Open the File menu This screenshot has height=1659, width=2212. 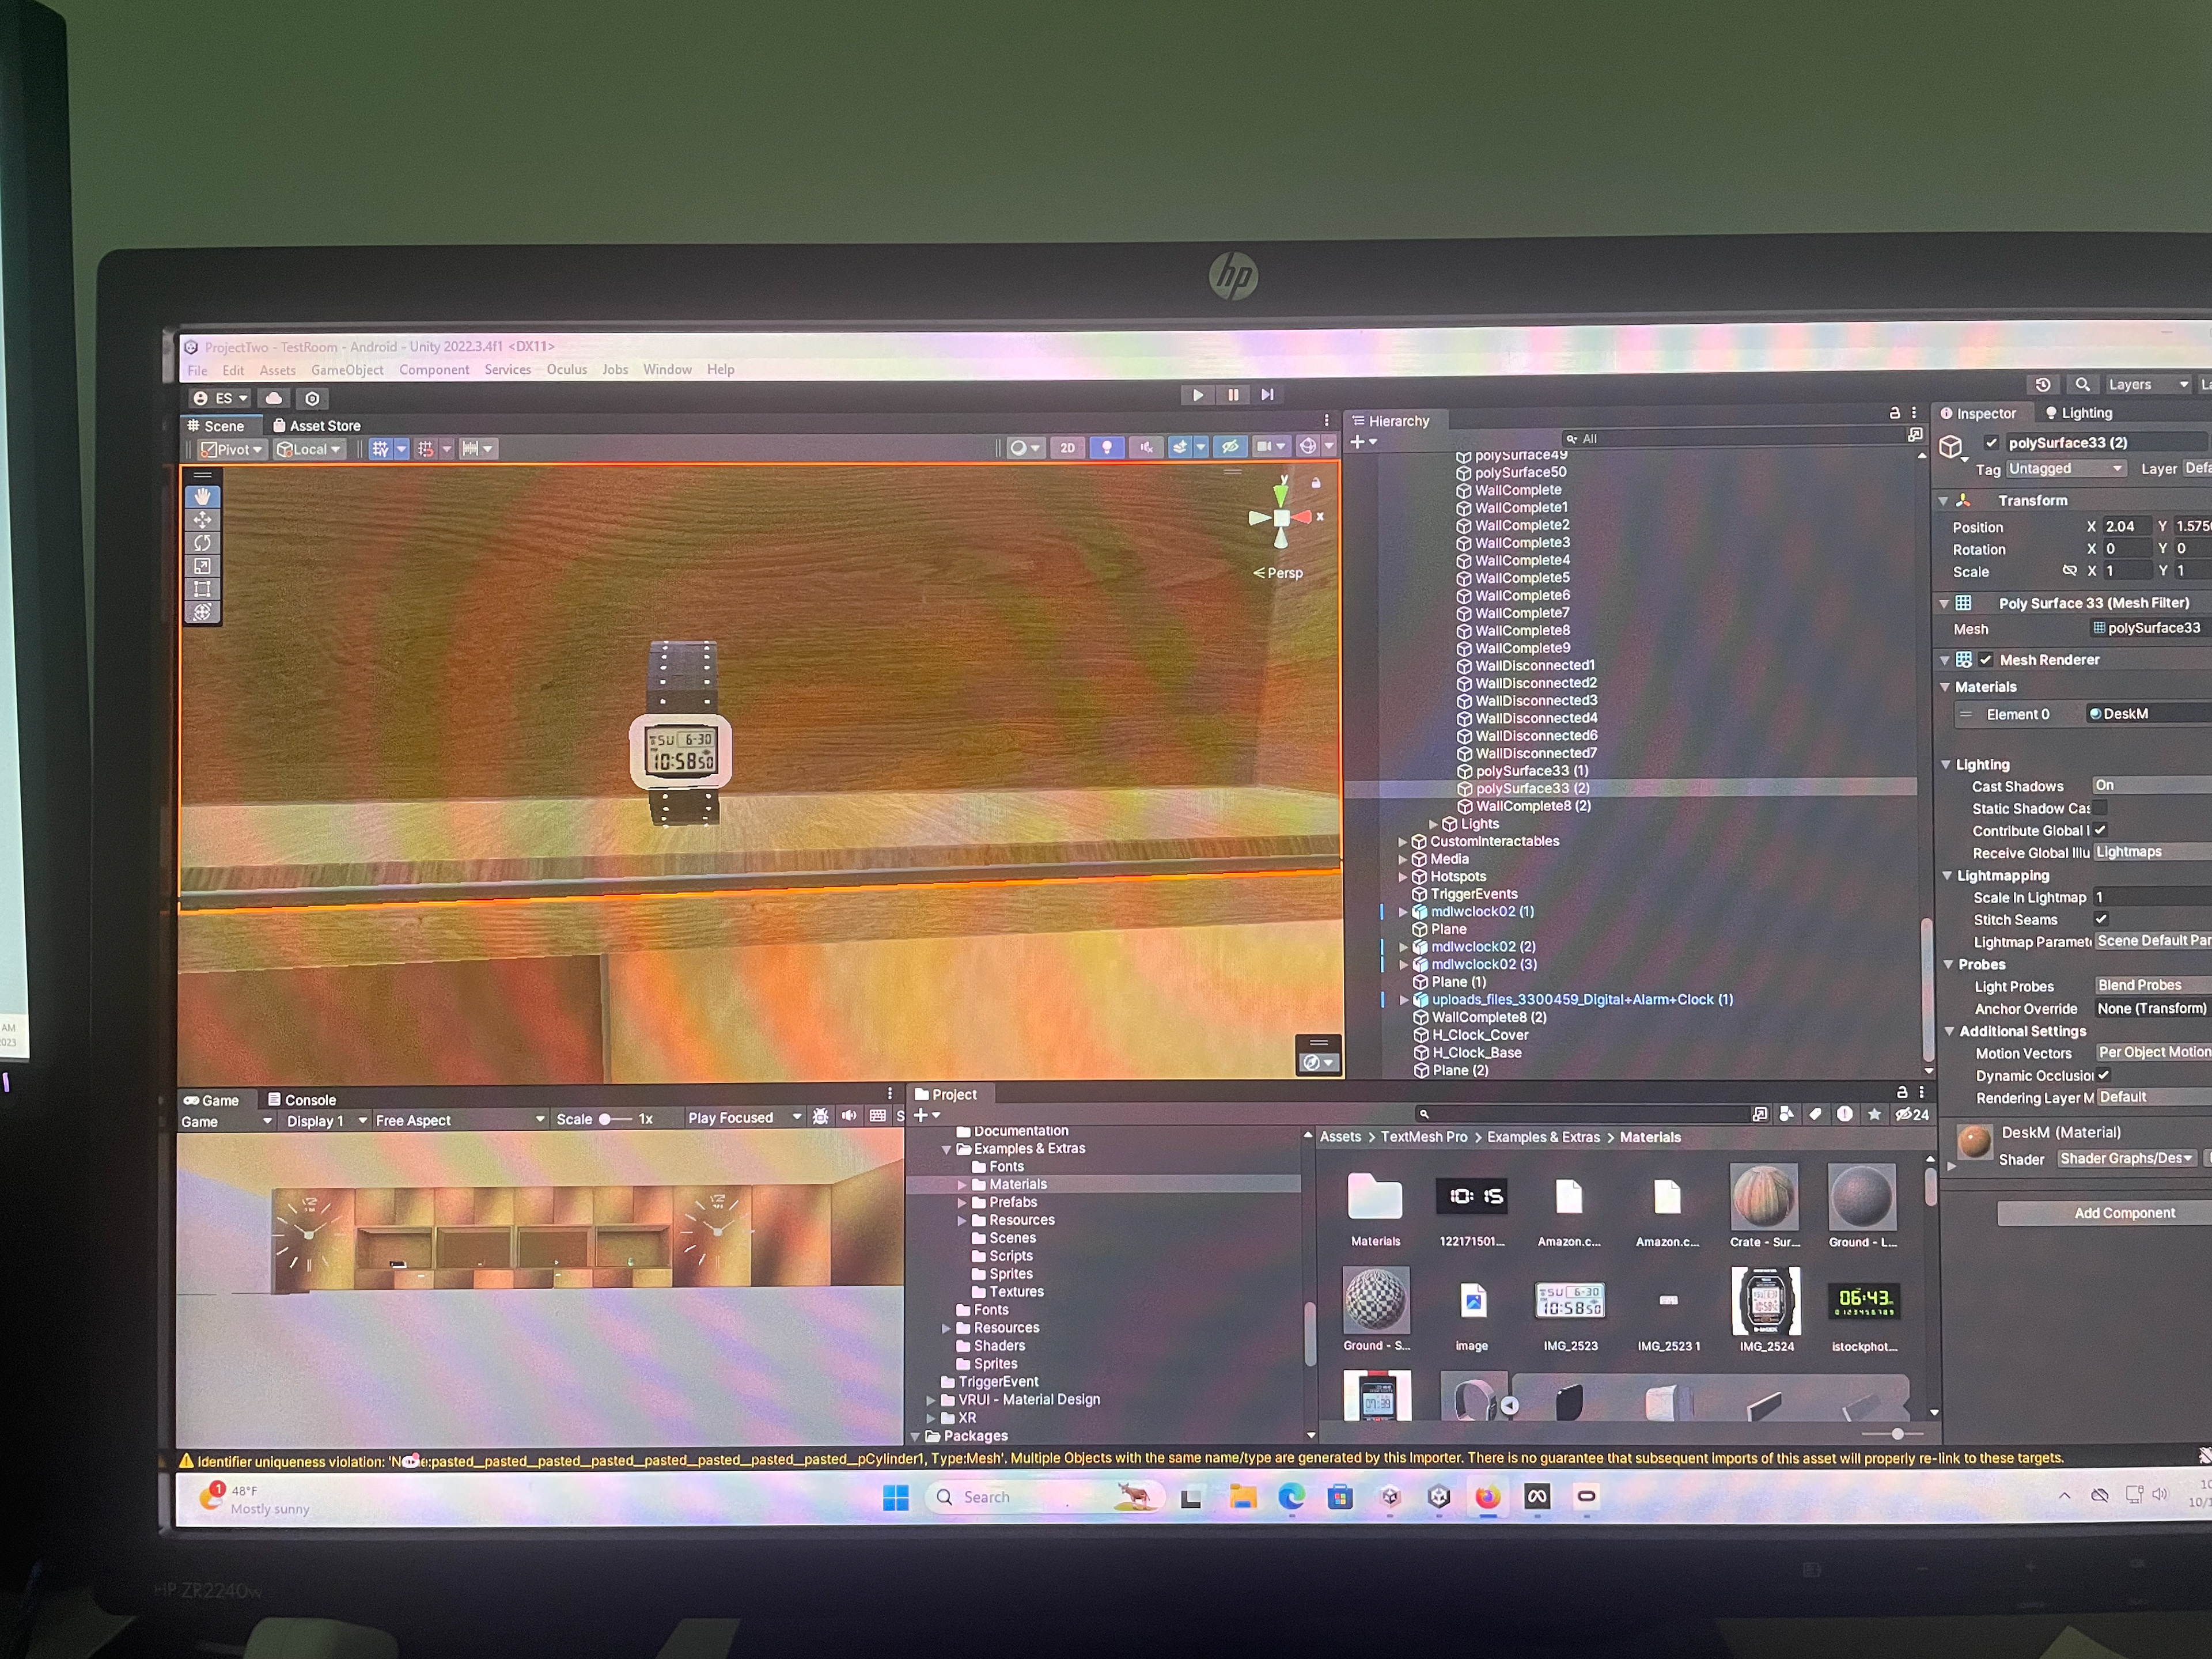tap(198, 370)
